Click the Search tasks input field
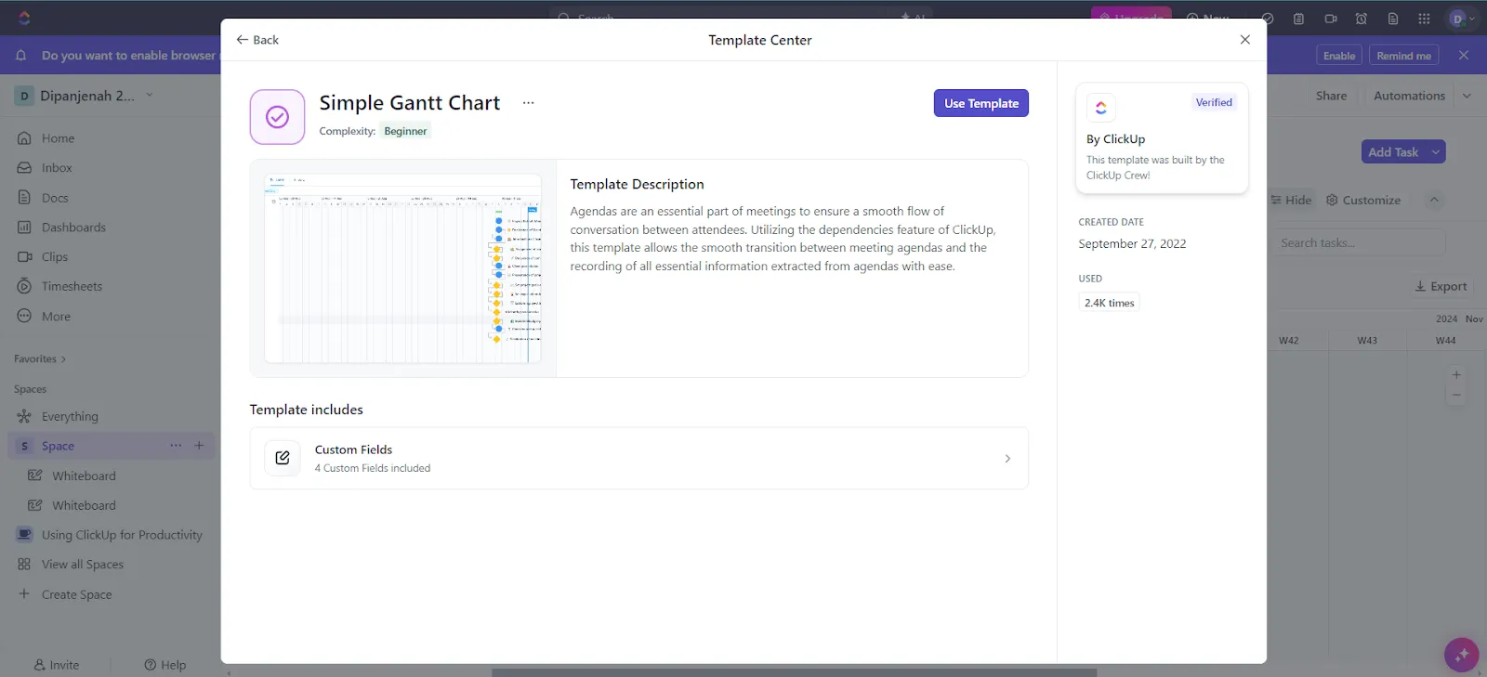Viewport: 1487px width, 677px height. [1360, 243]
